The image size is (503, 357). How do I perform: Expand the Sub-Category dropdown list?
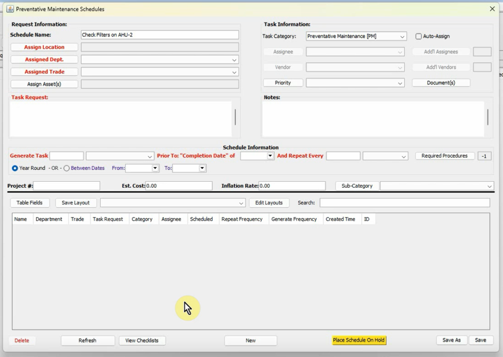tap(489, 186)
